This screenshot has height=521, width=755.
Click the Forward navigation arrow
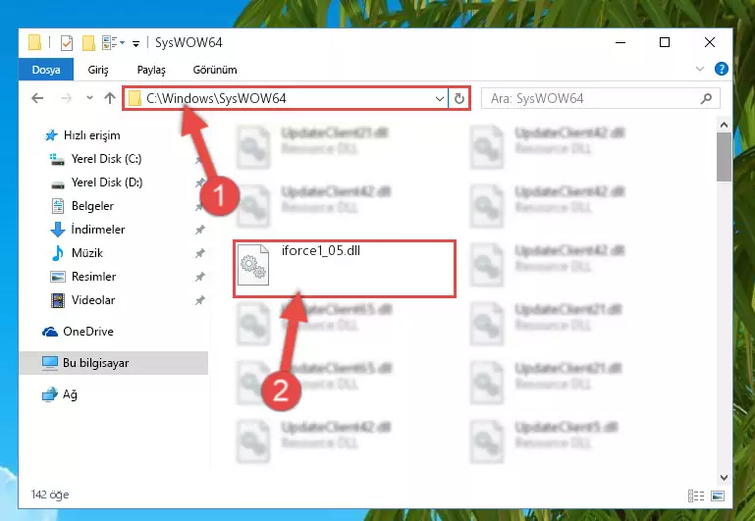[x=66, y=98]
